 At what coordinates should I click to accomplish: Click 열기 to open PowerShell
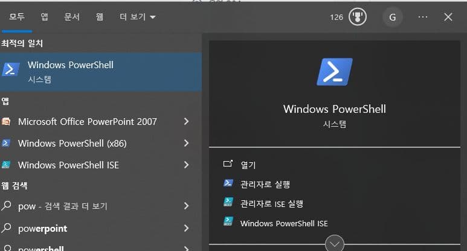[x=248, y=165]
